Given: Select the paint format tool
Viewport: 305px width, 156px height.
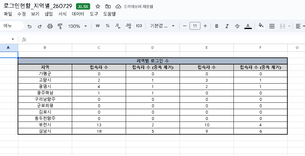Looking at the screenshot, I should (60, 26).
